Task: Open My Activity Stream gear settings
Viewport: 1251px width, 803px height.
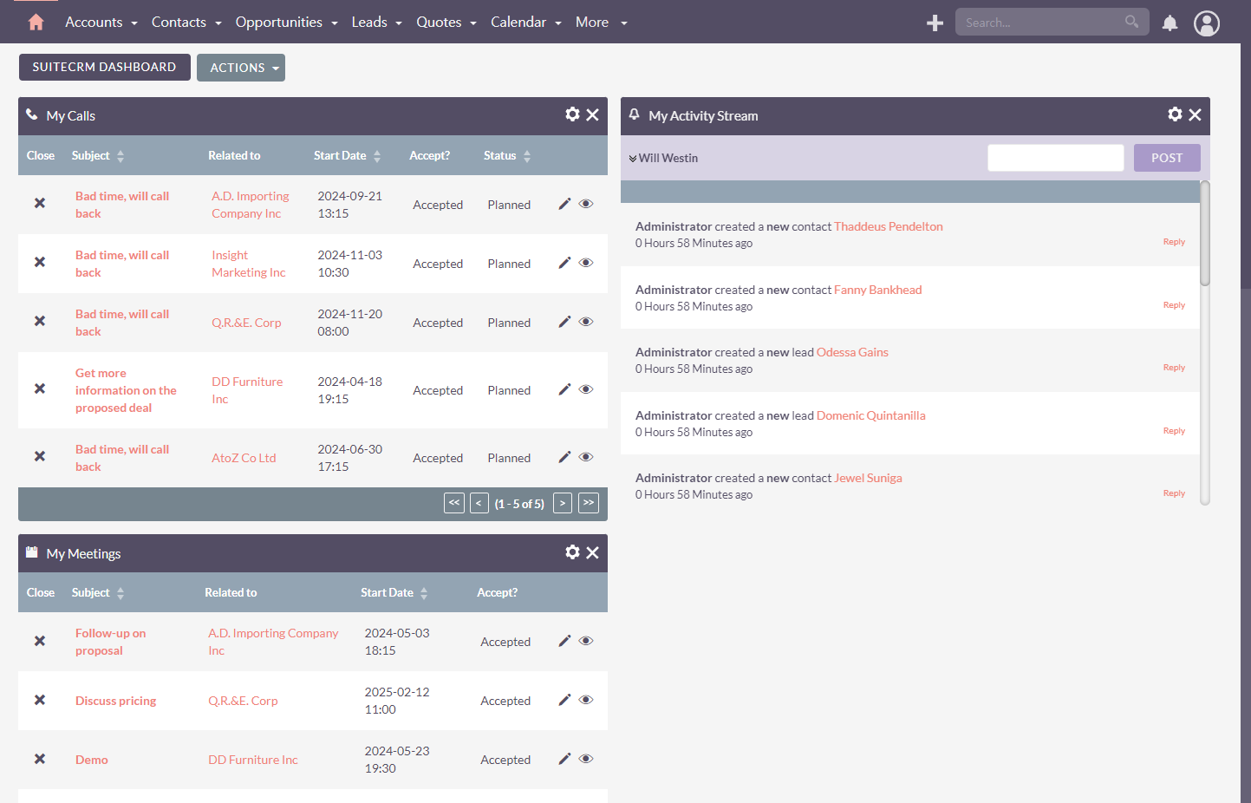Action: [1175, 114]
